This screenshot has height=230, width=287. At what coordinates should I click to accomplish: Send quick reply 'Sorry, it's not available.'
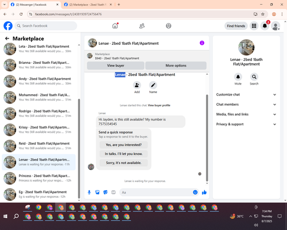coord(123,163)
